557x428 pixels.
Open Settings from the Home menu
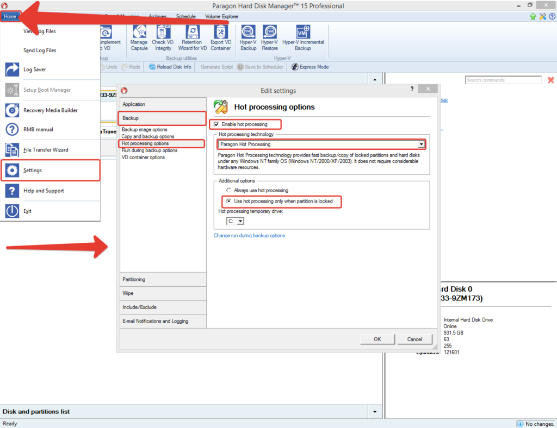(x=33, y=170)
